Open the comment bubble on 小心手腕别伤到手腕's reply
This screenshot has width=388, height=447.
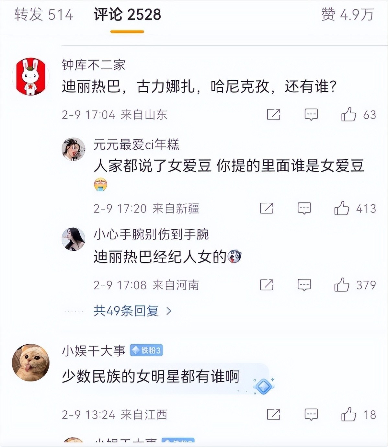[304, 285]
